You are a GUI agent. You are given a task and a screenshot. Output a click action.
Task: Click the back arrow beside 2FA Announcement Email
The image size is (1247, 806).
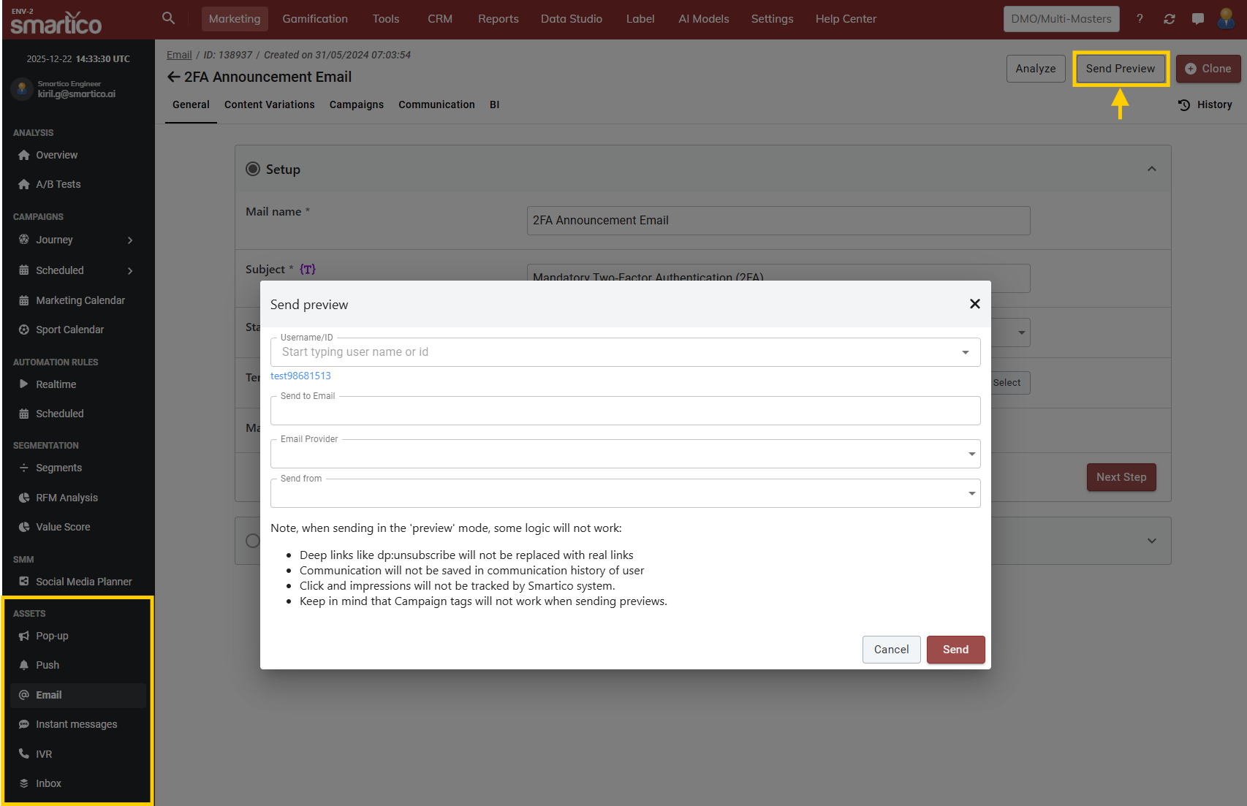point(173,77)
